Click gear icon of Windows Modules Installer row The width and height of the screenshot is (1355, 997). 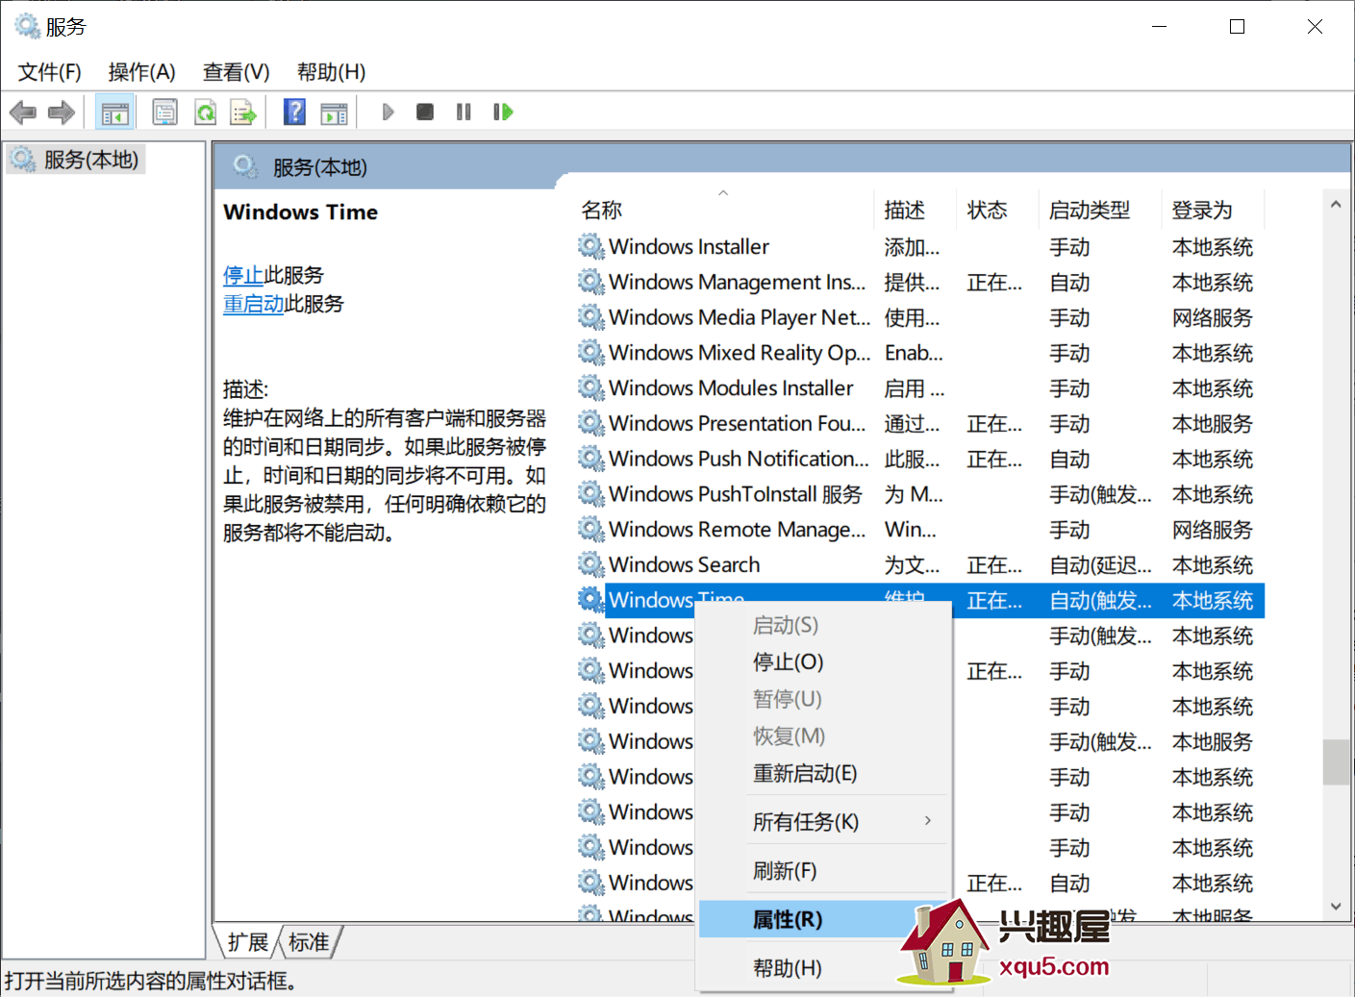tap(590, 388)
